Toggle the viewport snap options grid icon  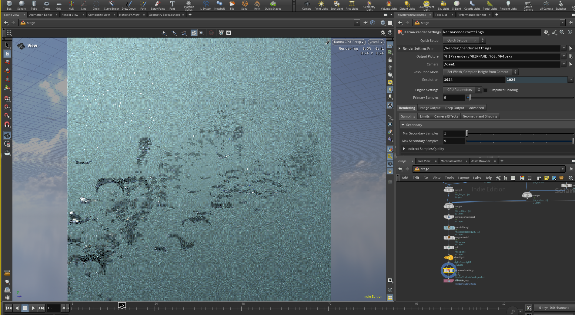click(9, 33)
